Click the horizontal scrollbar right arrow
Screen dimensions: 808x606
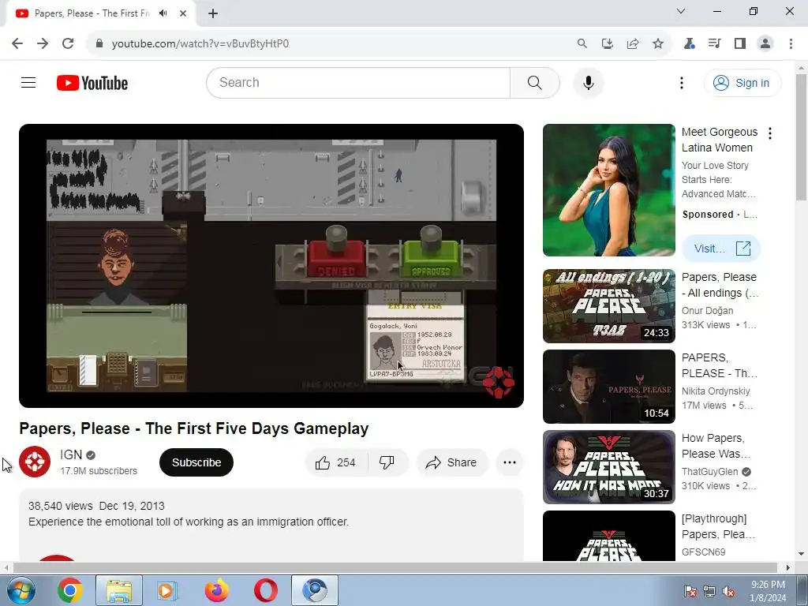788,568
